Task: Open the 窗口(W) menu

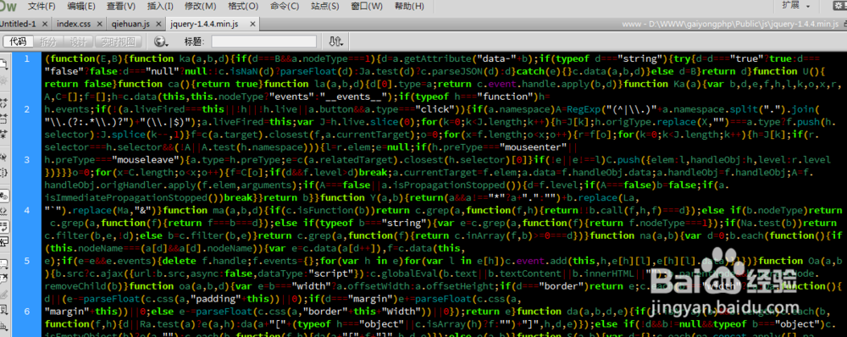Action: [x=367, y=7]
